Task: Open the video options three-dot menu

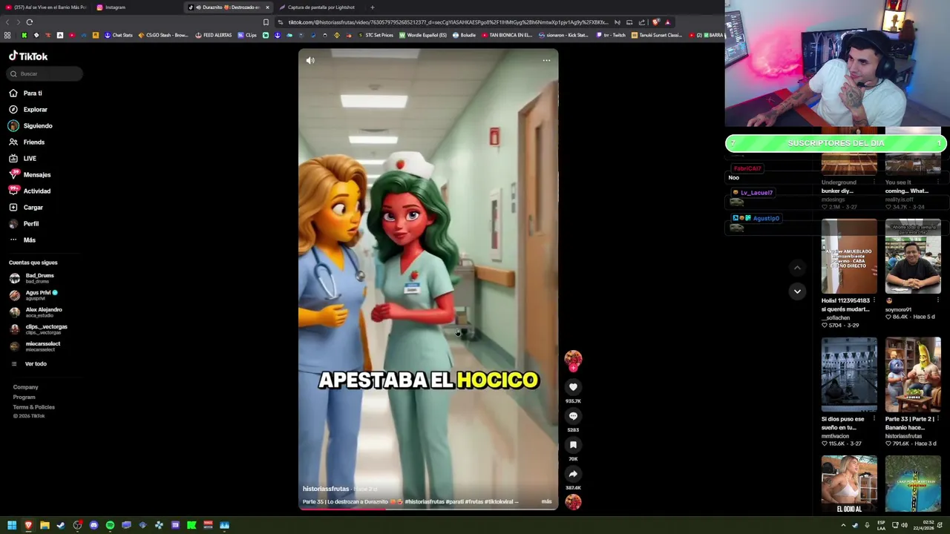Action: [x=546, y=61]
